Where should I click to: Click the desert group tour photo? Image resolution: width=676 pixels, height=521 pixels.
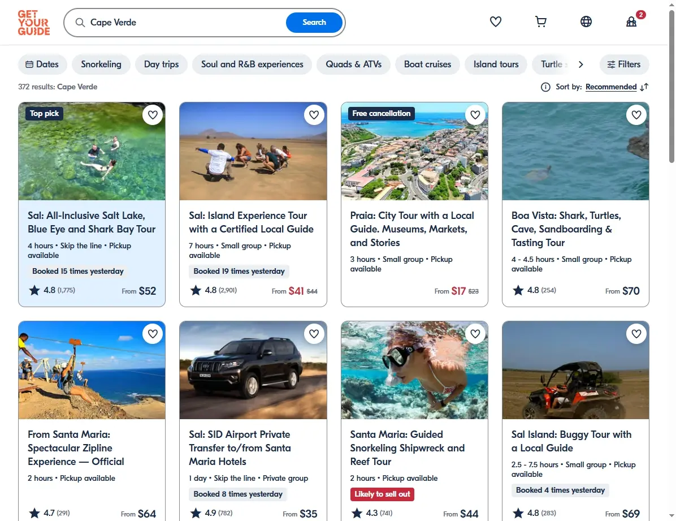(x=253, y=151)
